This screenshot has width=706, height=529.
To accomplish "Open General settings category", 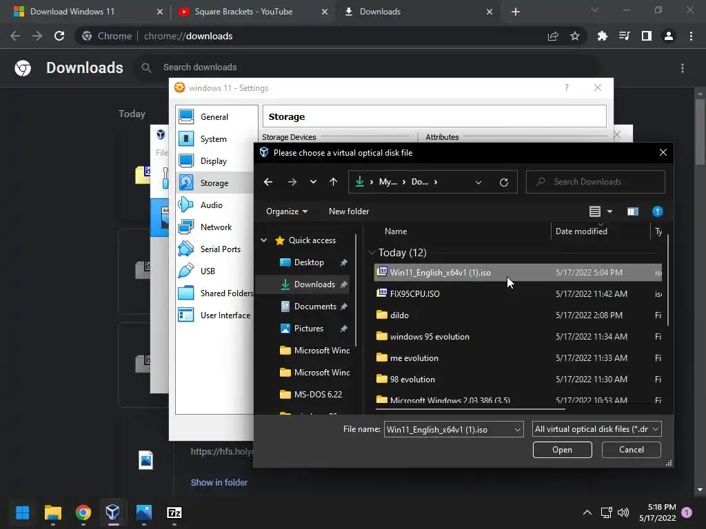I will coord(214,117).
